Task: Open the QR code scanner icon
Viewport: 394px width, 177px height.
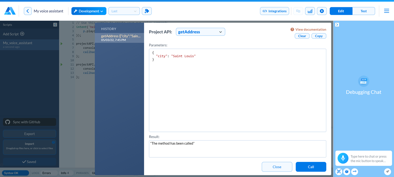Action: click(339, 171)
